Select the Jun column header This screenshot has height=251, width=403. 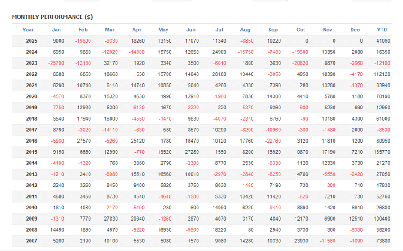pos(191,30)
